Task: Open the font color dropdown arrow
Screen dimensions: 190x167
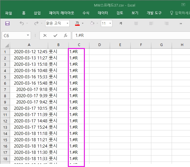Action: 83,23
